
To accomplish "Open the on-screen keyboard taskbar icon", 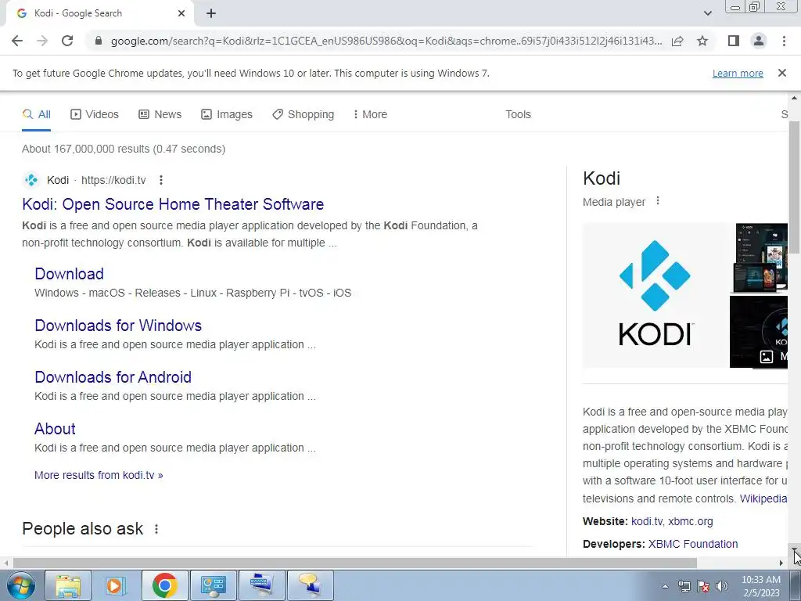I will (261, 585).
